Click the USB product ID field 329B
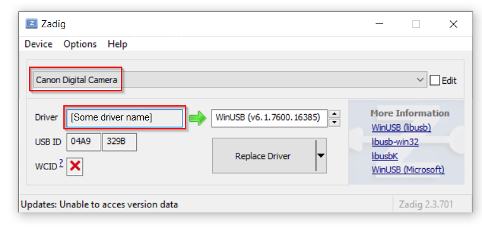The width and height of the screenshot is (482, 234). pyautogui.click(x=119, y=142)
